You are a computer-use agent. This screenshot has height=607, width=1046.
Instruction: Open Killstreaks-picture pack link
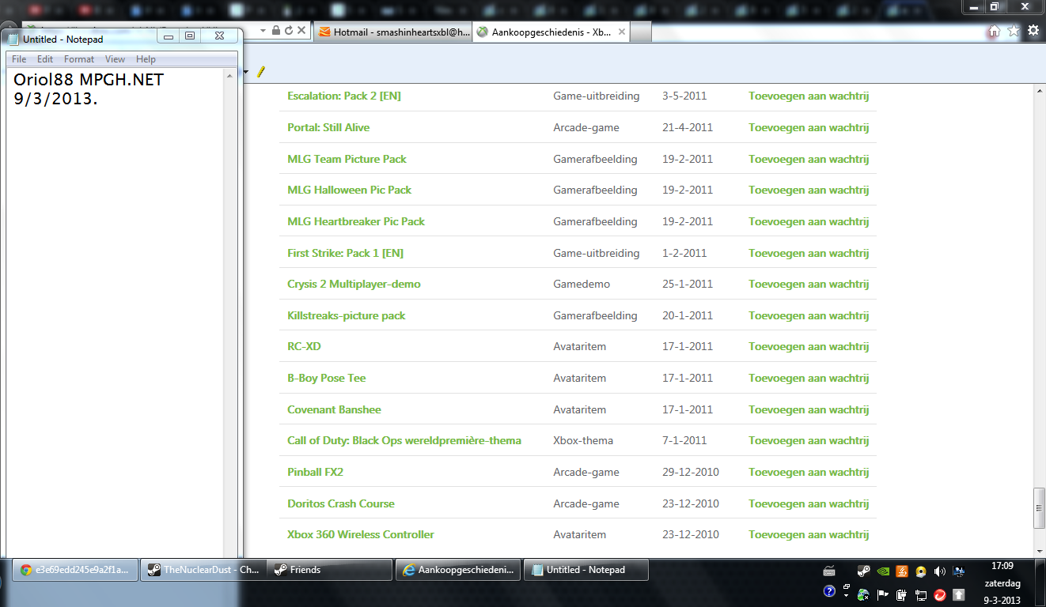coord(347,315)
